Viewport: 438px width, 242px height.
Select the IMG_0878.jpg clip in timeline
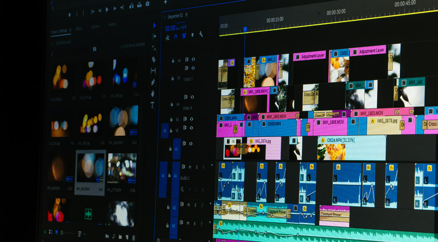click(x=384, y=125)
